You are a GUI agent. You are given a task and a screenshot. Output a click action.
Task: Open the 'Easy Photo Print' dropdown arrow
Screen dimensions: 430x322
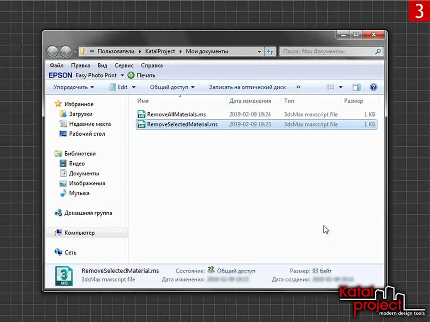[x=122, y=75]
